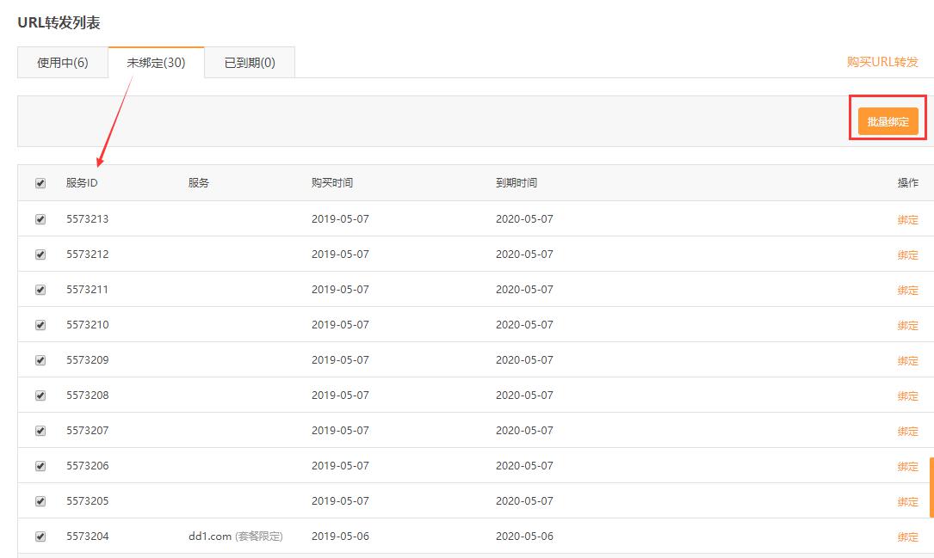The height and width of the screenshot is (558, 934).
Task: Click the 购买URL转发 link
Action: pos(882,62)
